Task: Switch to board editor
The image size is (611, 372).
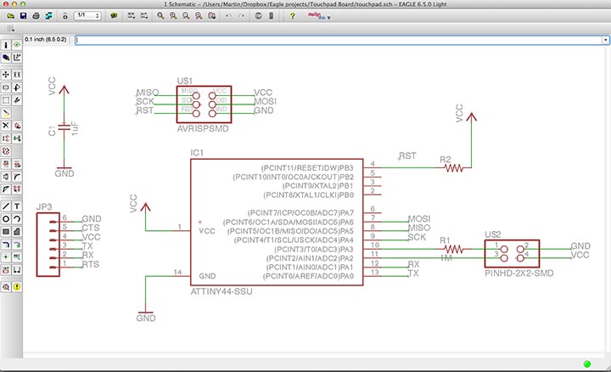Action: click(65, 16)
